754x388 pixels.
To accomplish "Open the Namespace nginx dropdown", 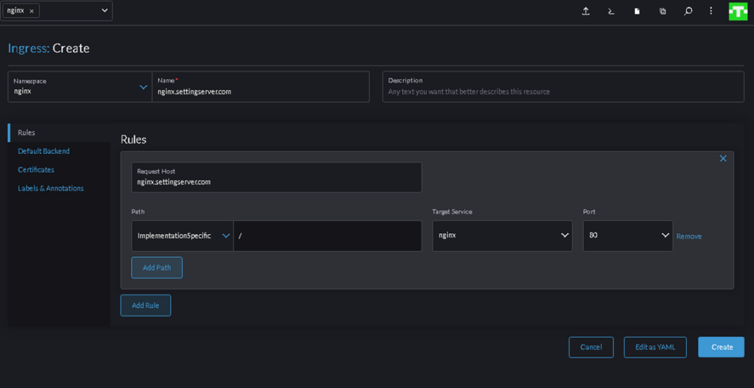I will tap(80, 87).
